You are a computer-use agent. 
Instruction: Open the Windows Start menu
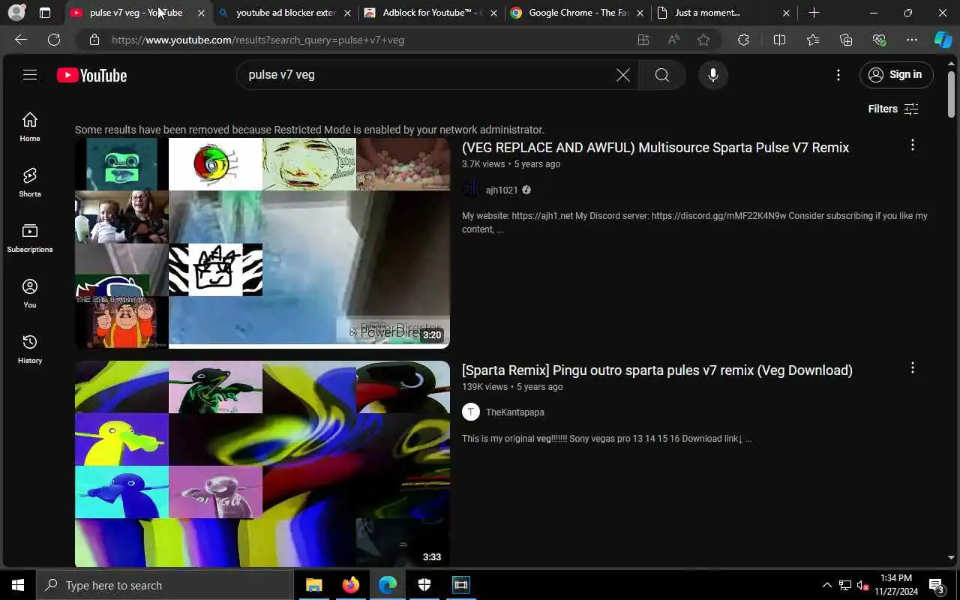pyautogui.click(x=18, y=585)
